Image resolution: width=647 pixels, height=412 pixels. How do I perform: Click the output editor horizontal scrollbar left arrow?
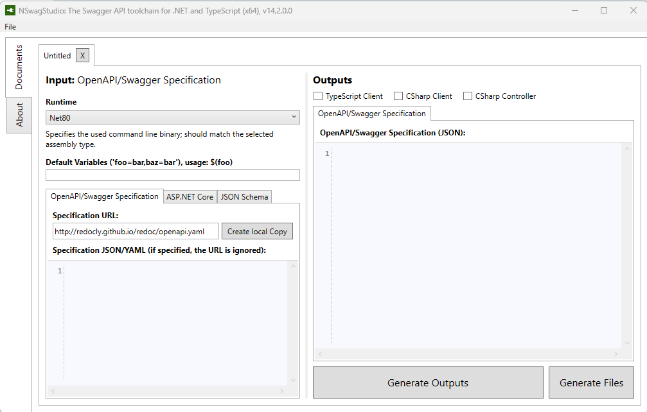point(320,354)
